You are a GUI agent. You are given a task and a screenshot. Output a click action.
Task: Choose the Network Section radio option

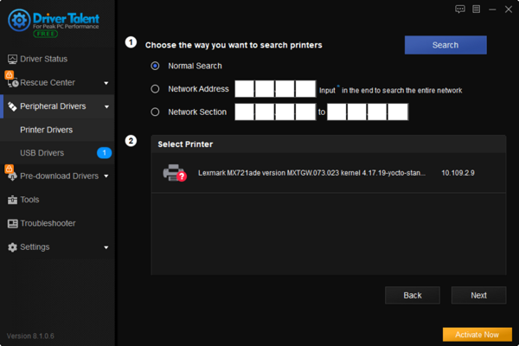click(x=156, y=112)
